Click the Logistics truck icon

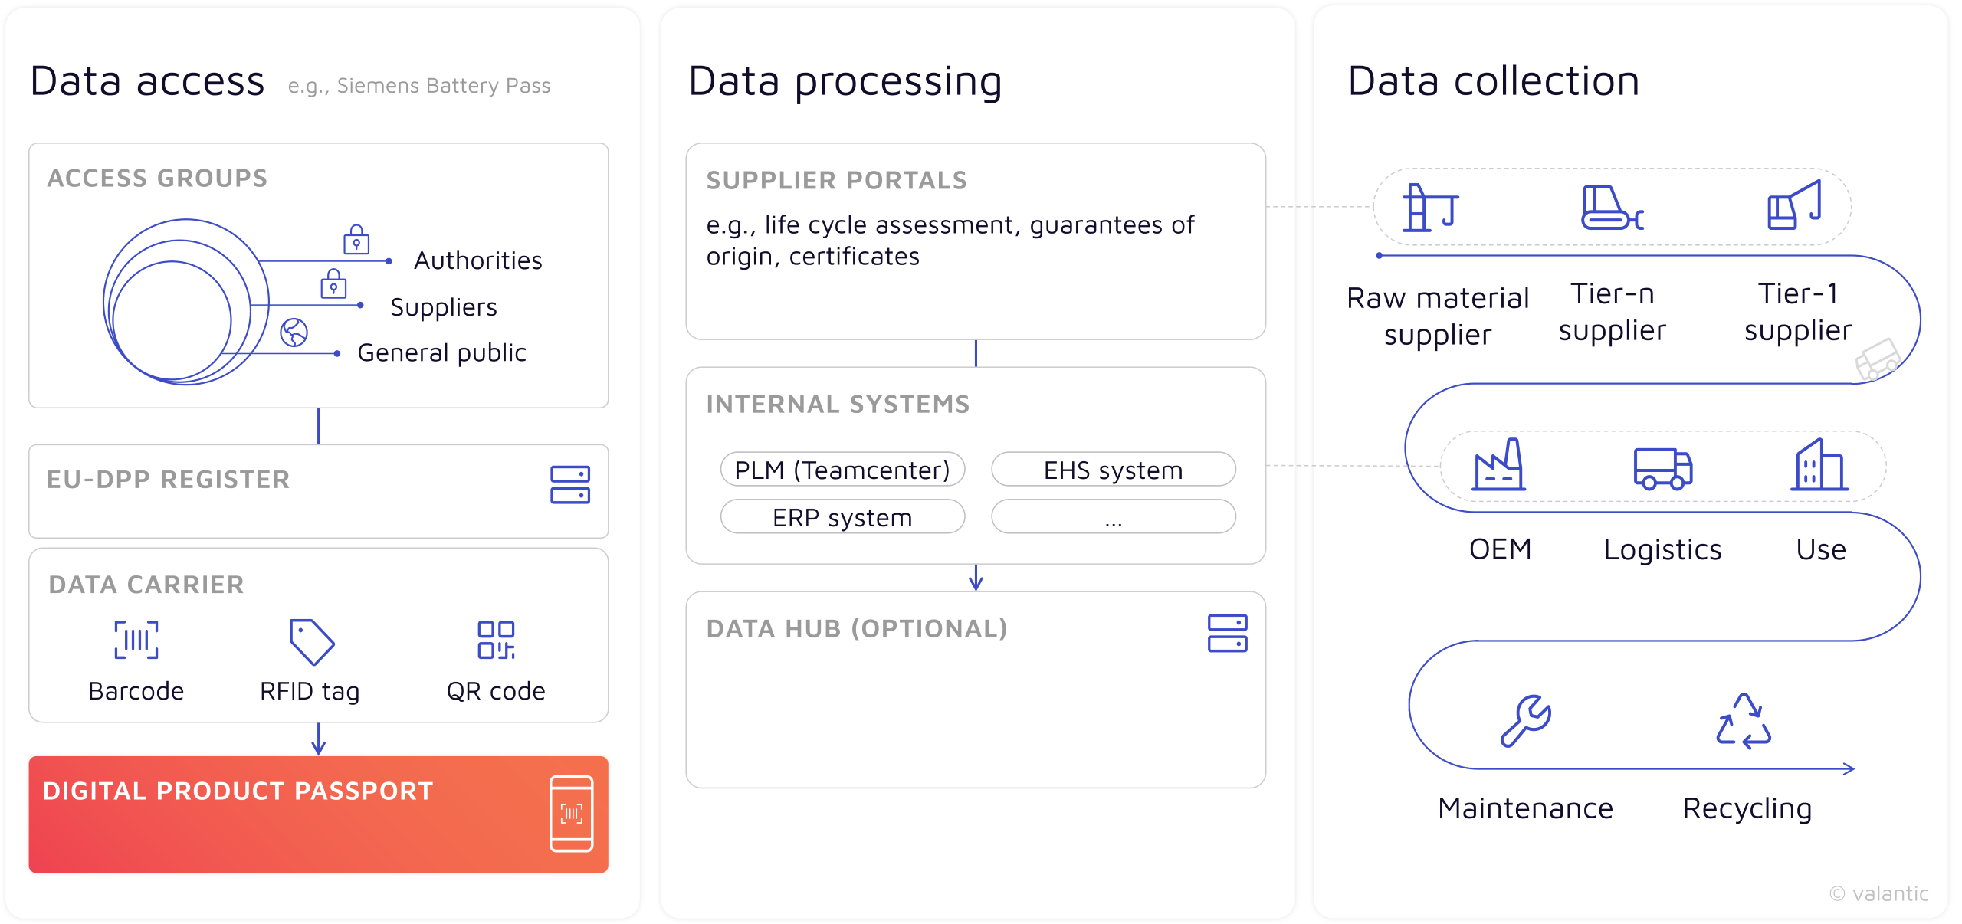[1662, 468]
